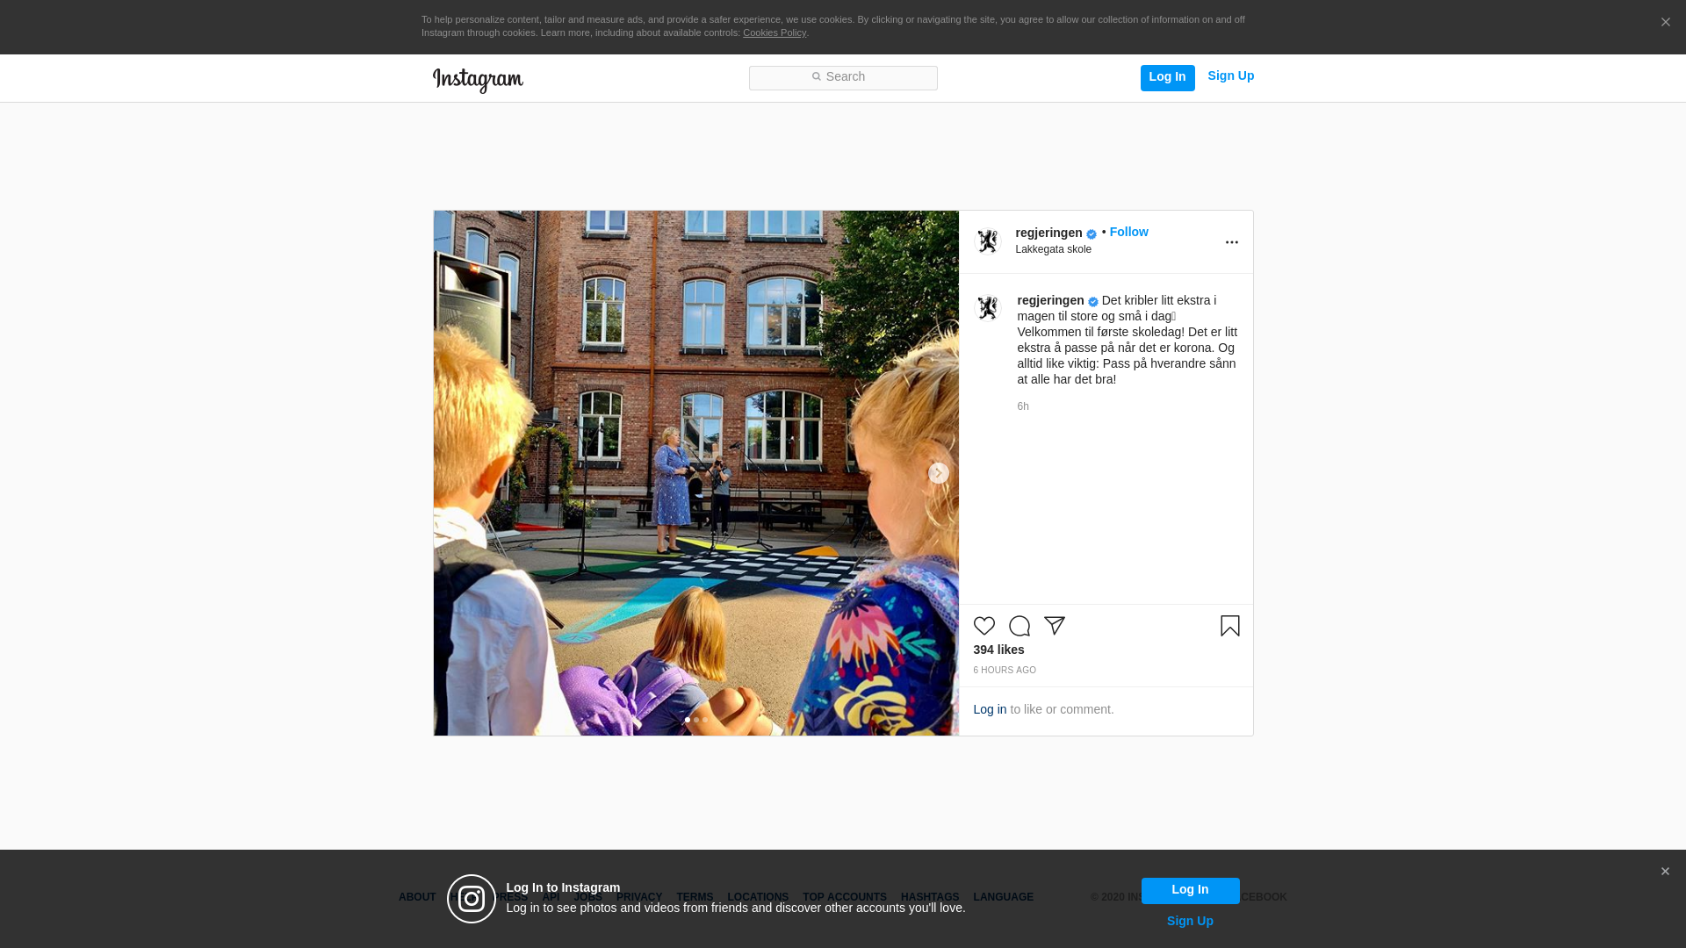Click Log in to like or comment
The image size is (1686, 948).
990,709
